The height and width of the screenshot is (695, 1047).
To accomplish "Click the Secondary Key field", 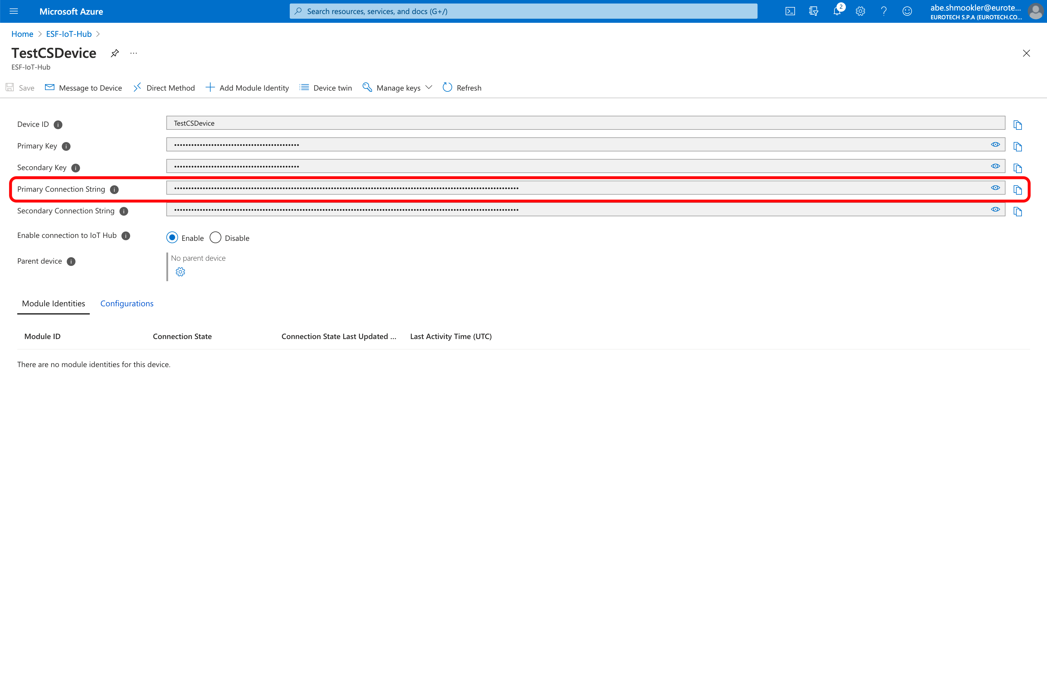I will coord(585,166).
